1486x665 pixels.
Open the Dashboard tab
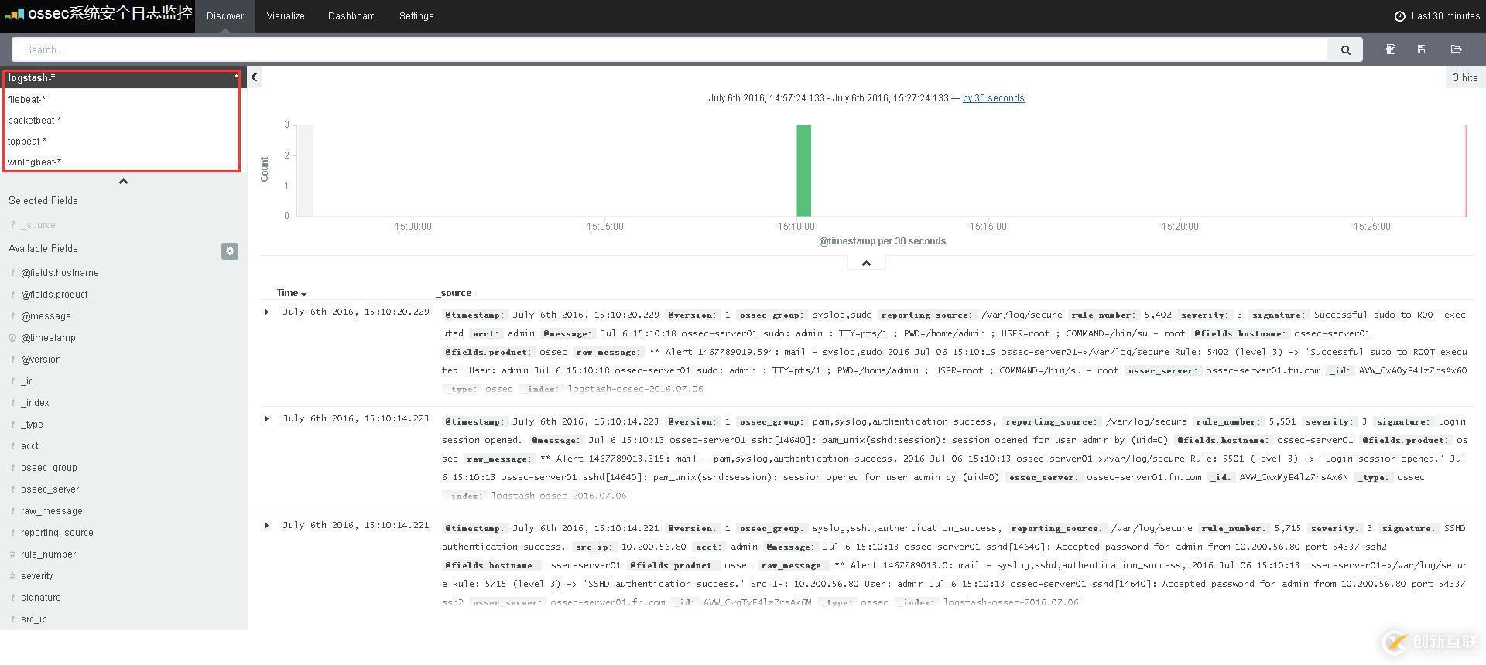click(352, 16)
